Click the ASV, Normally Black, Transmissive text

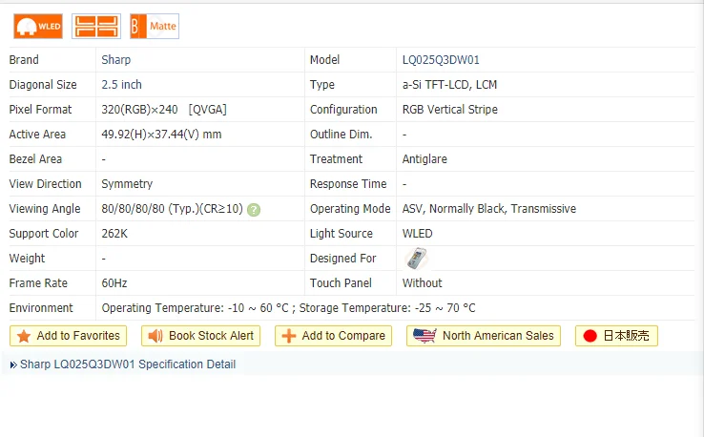[x=489, y=209]
